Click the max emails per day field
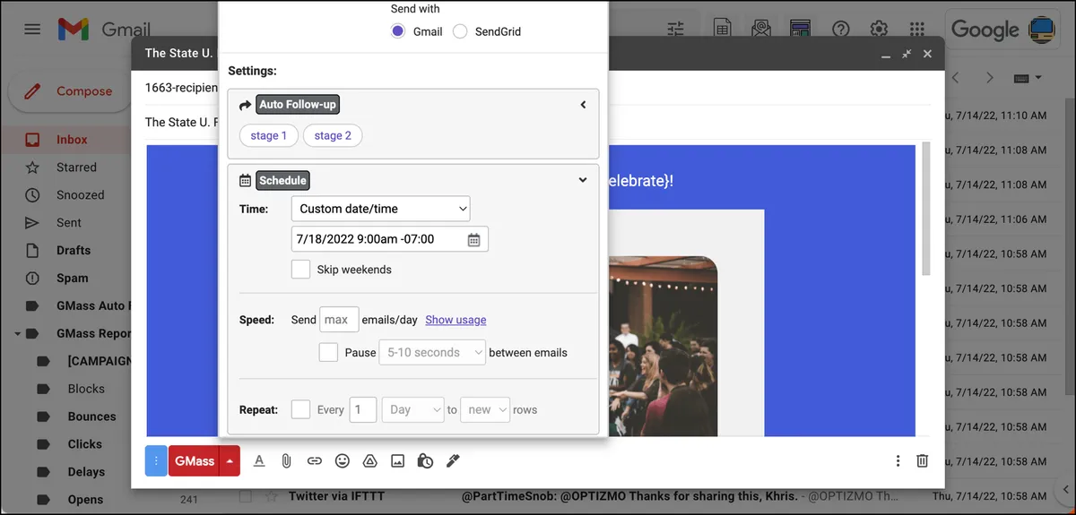 [x=339, y=320]
